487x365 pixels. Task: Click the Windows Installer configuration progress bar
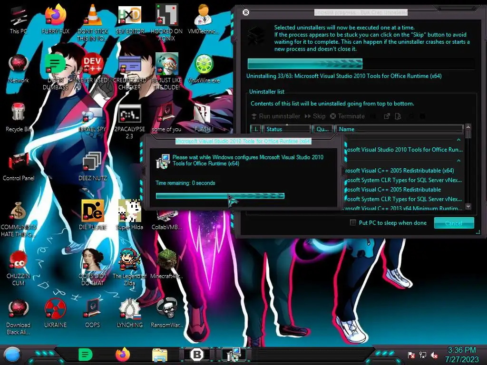point(220,195)
